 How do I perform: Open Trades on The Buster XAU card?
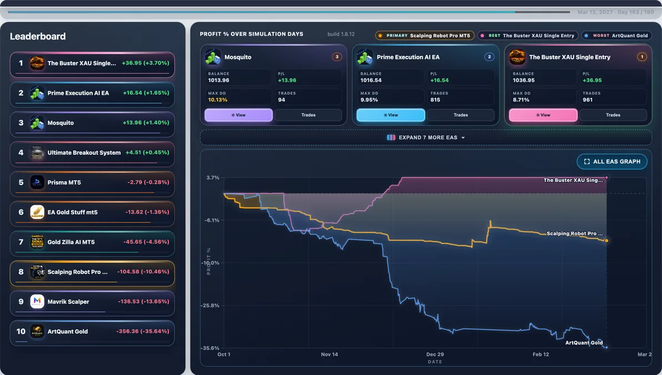point(613,115)
